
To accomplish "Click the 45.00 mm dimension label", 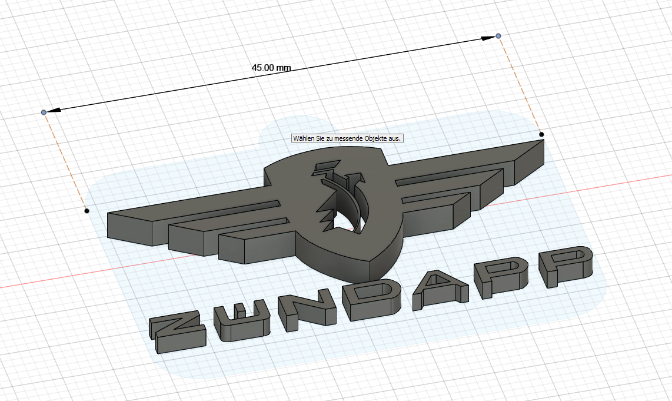I will coord(271,68).
